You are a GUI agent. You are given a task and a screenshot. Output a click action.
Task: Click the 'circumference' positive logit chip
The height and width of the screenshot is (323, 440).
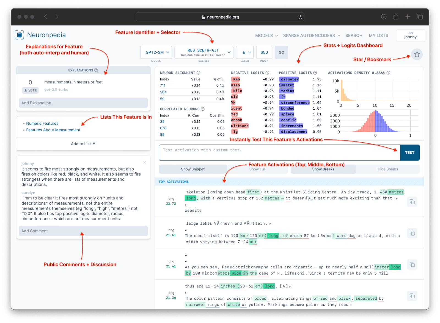tap(295, 102)
